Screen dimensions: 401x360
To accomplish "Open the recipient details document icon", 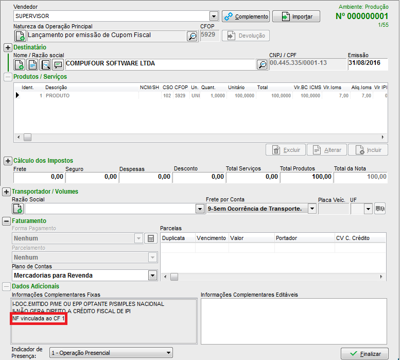I will [x=32, y=64].
